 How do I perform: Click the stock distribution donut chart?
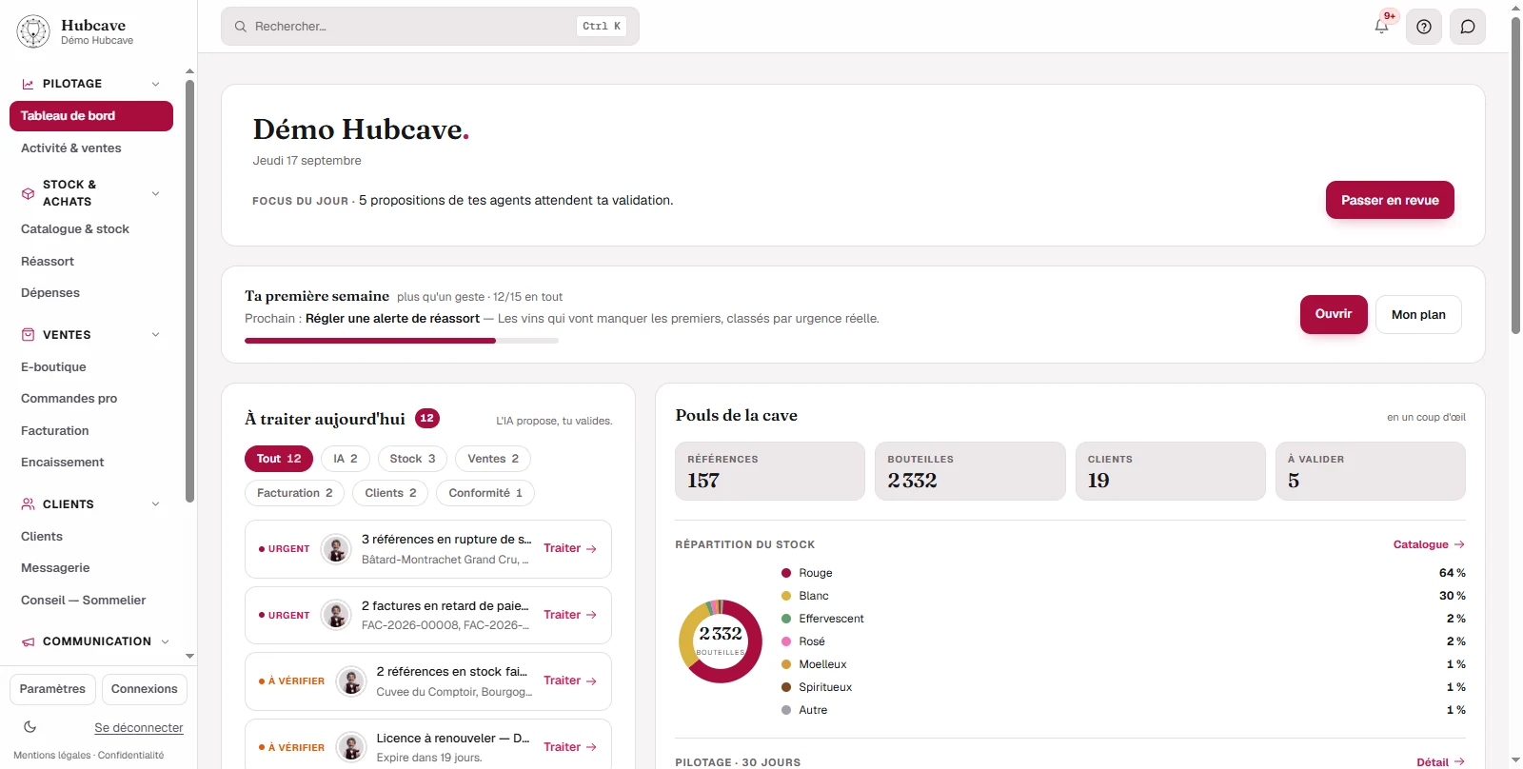pos(721,641)
